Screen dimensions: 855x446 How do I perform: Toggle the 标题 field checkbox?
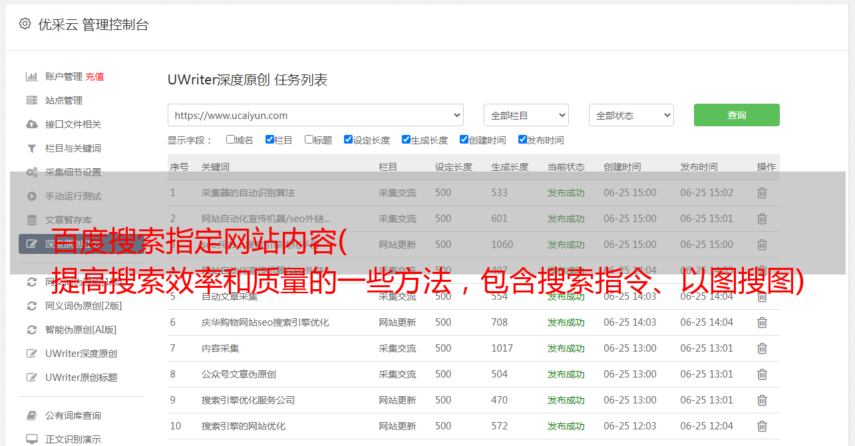(309, 140)
